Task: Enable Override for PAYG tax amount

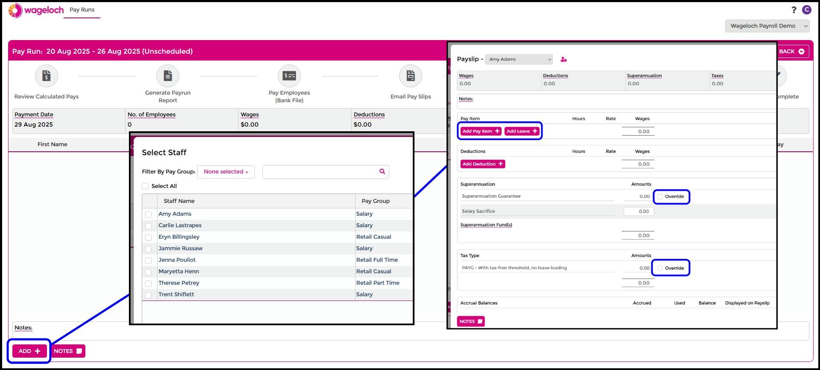Action: tap(660, 268)
